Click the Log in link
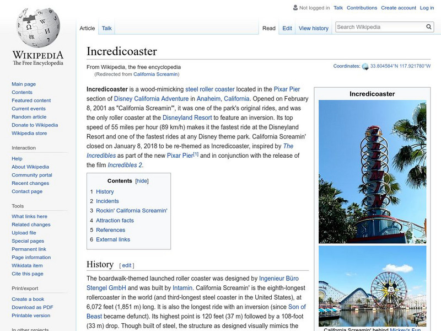Image resolution: width=441 pixels, height=331 pixels. 427,8
